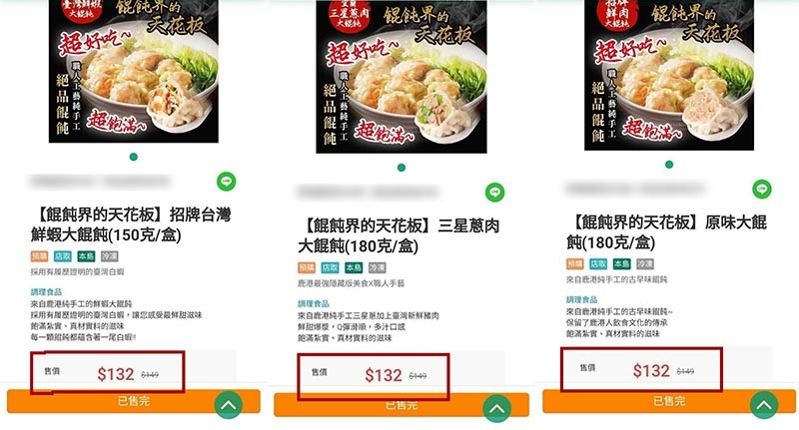Click 已售完 button for original wonton
The height and width of the screenshot is (430, 799).
(669, 401)
